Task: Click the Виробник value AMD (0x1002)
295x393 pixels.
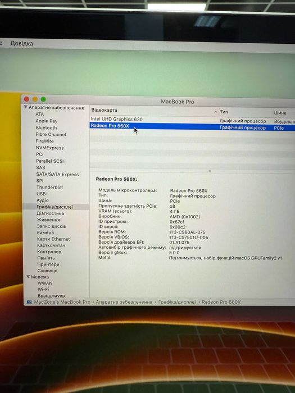Action: click(x=185, y=217)
